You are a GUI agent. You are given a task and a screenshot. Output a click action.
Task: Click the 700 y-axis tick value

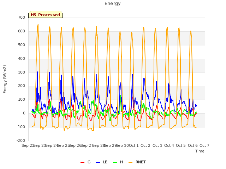tap(22, 18)
